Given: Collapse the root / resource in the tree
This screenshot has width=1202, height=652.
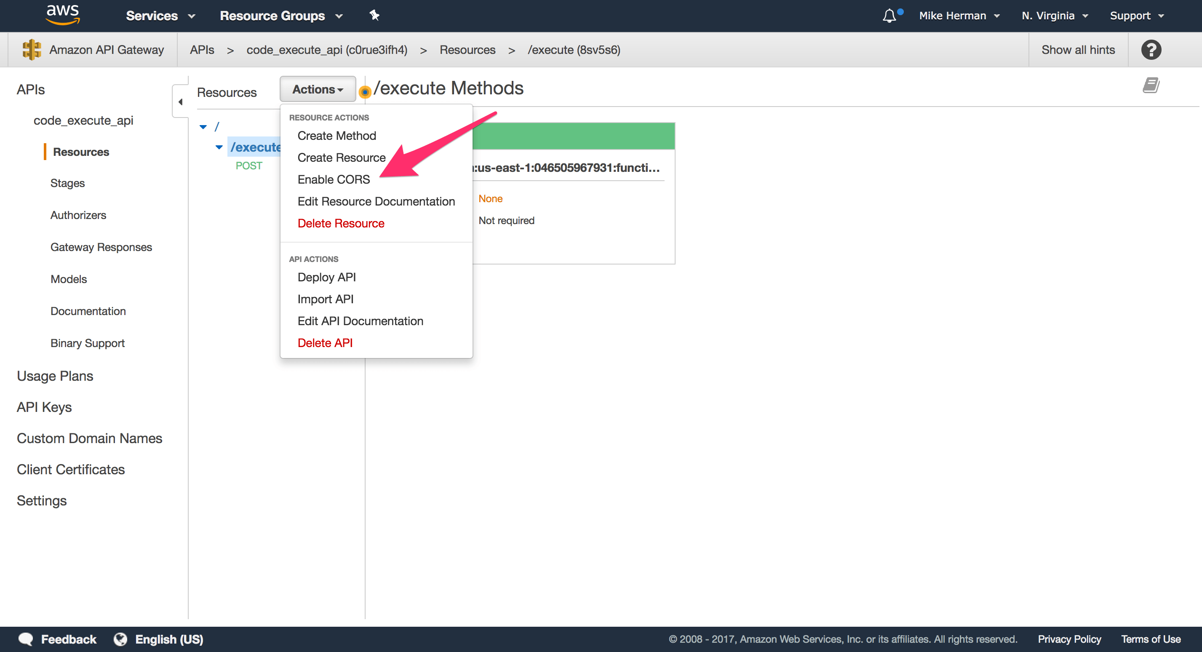Looking at the screenshot, I should 203,126.
